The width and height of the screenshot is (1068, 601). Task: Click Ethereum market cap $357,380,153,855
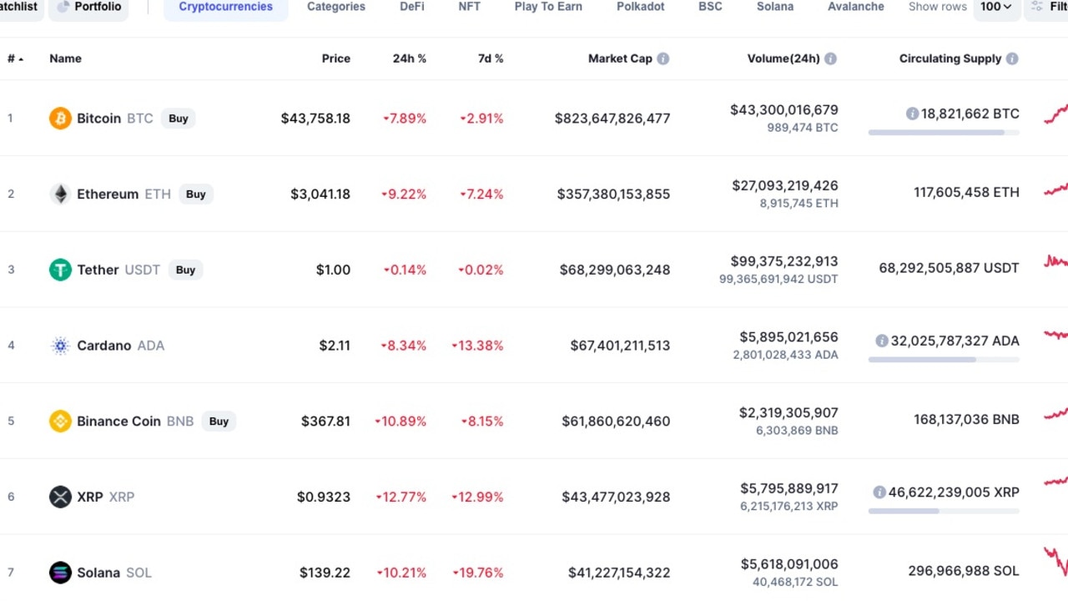(x=613, y=194)
